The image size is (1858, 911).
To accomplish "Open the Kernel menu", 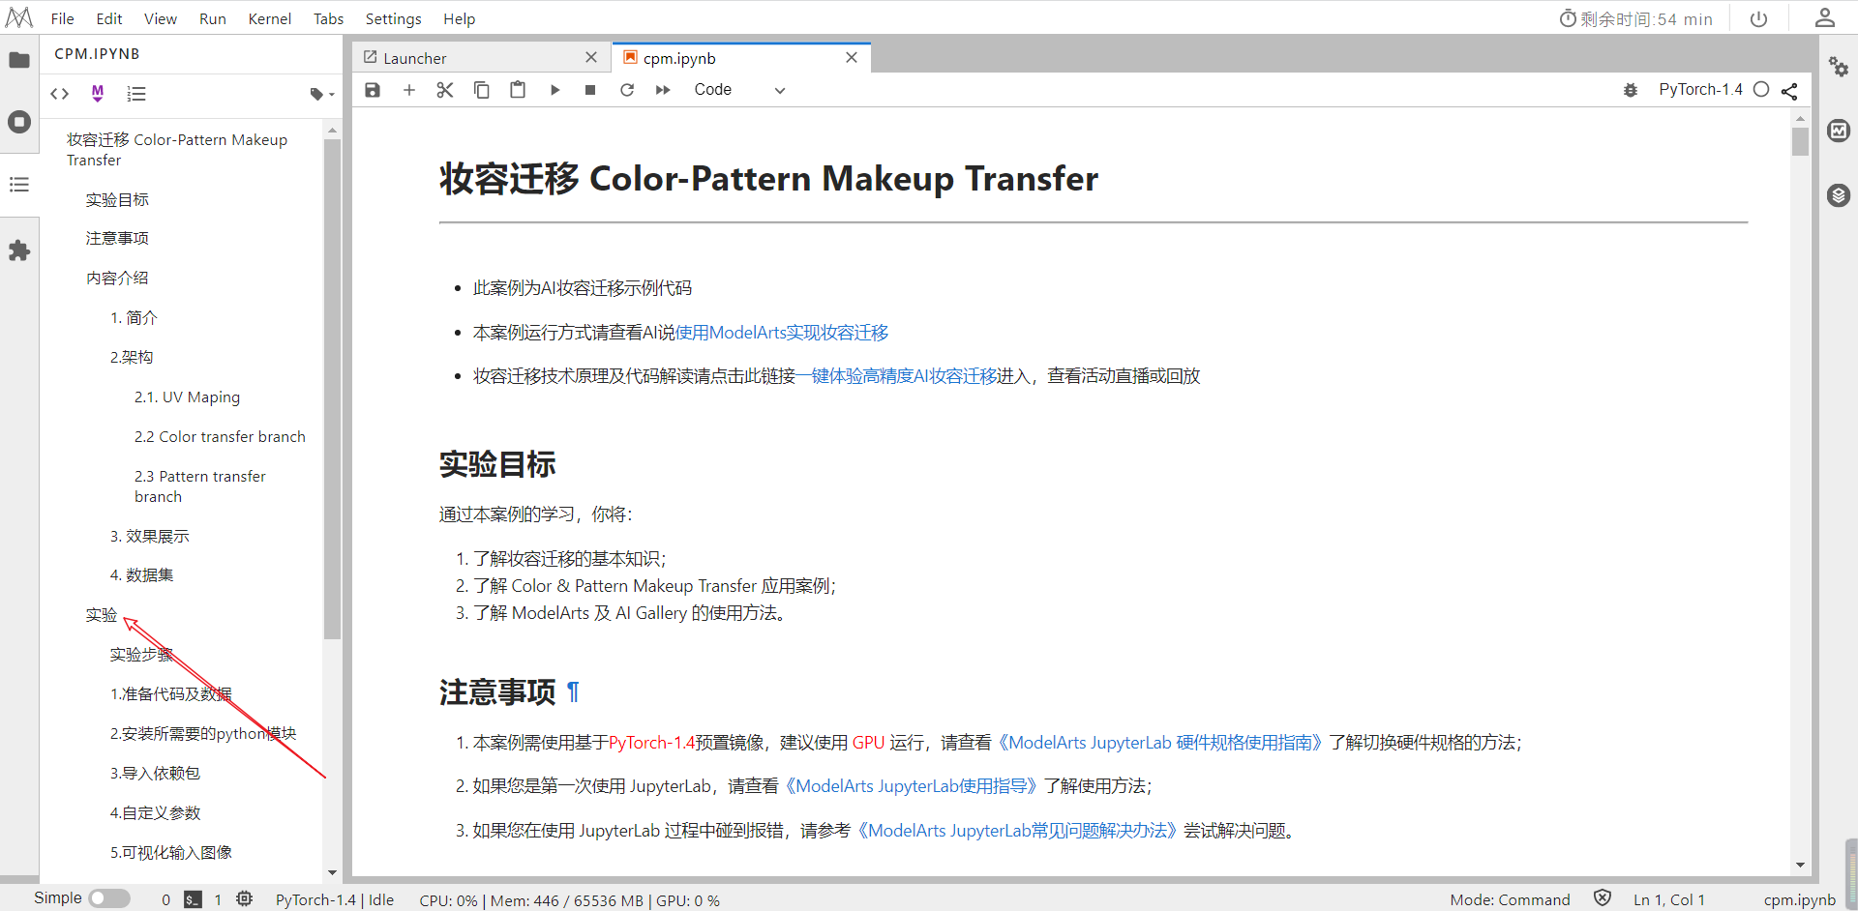I will click(x=270, y=18).
